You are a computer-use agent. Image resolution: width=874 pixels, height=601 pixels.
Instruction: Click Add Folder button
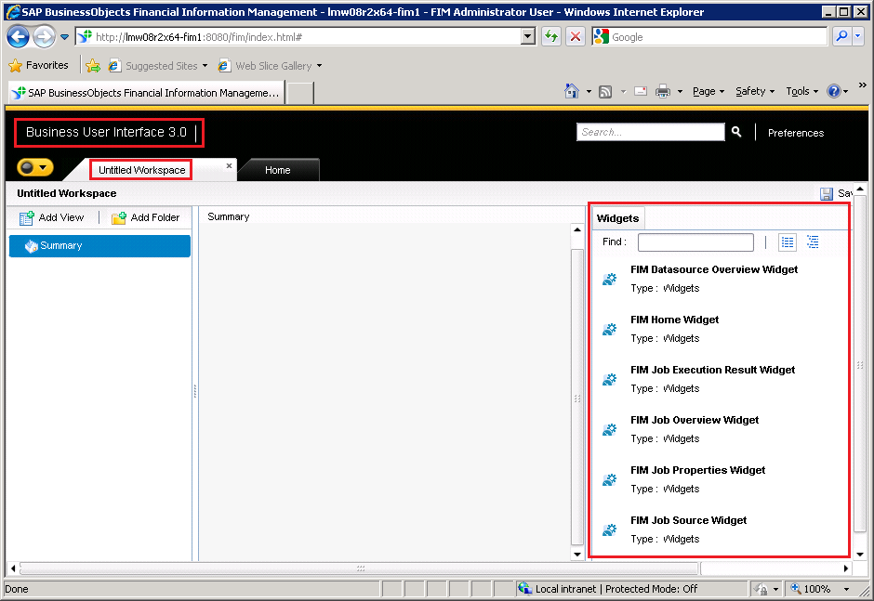click(x=145, y=217)
